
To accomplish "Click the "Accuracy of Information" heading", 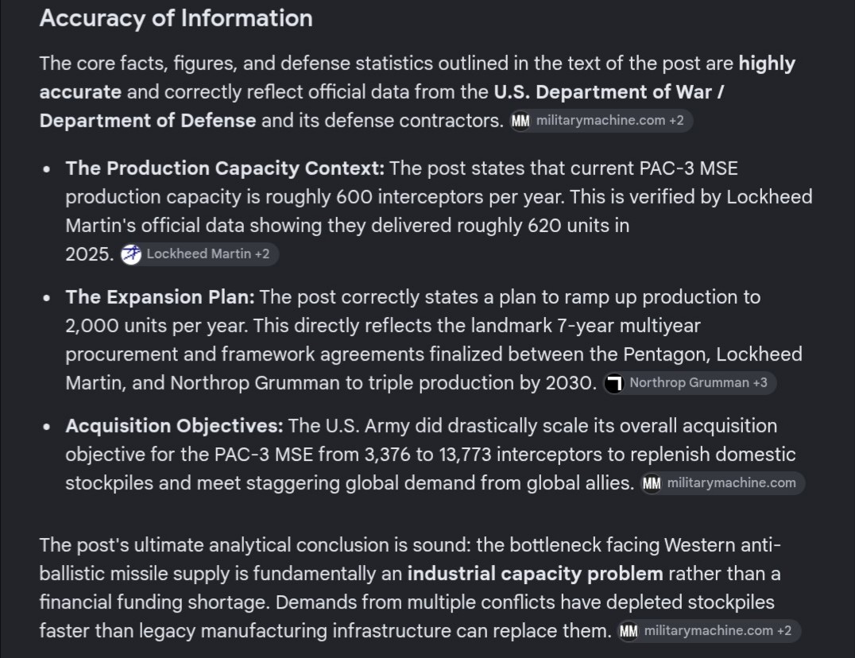I will click(x=176, y=18).
